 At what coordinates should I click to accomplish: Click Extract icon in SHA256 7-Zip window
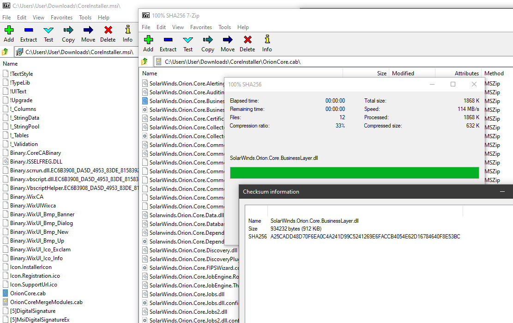[x=168, y=40]
